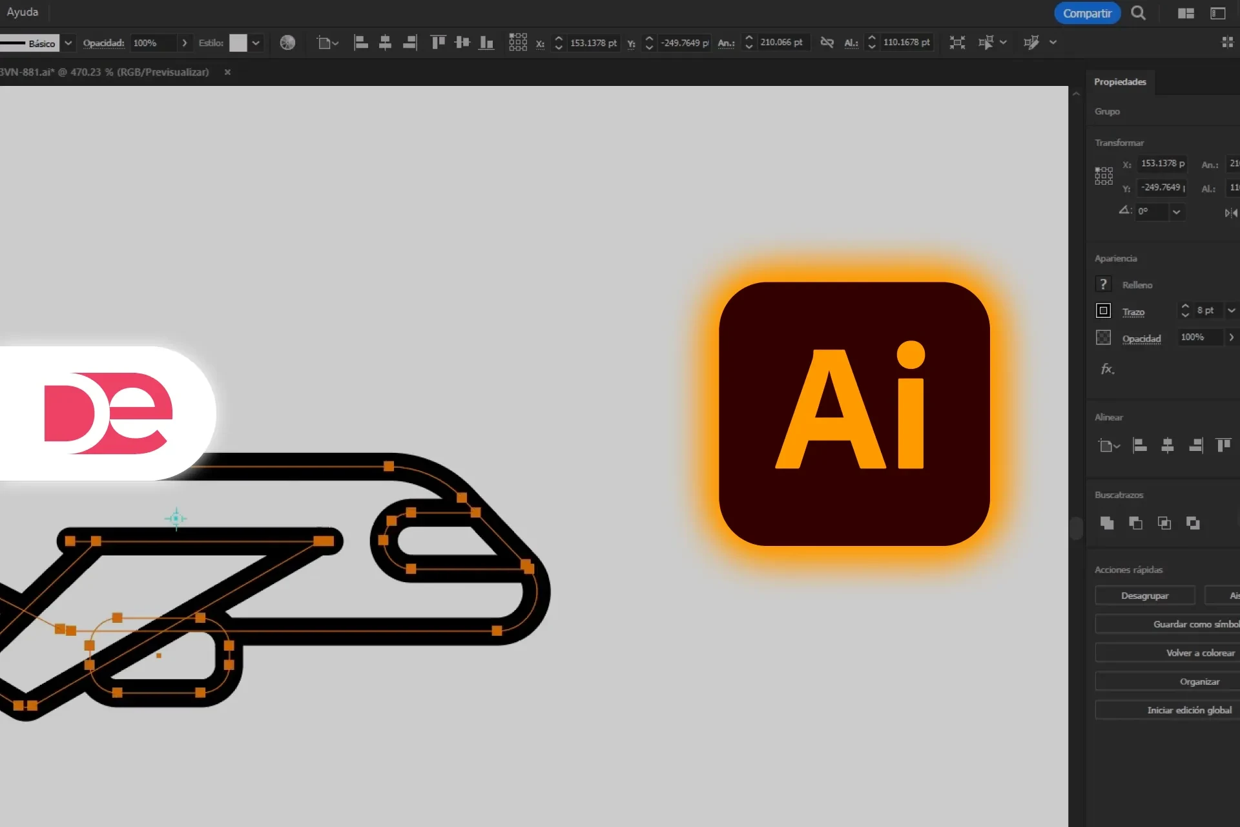The width and height of the screenshot is (1240, 827).
Task: Align horizontal centers in the top control bar
Action: (385, 43)
